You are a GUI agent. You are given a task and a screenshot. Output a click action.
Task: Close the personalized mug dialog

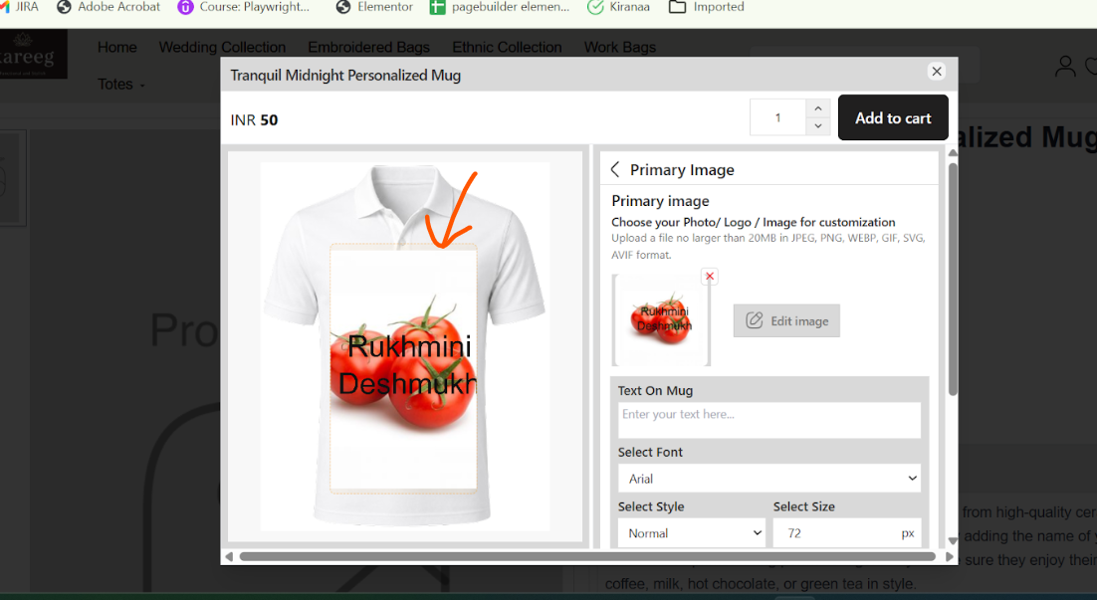937,72
